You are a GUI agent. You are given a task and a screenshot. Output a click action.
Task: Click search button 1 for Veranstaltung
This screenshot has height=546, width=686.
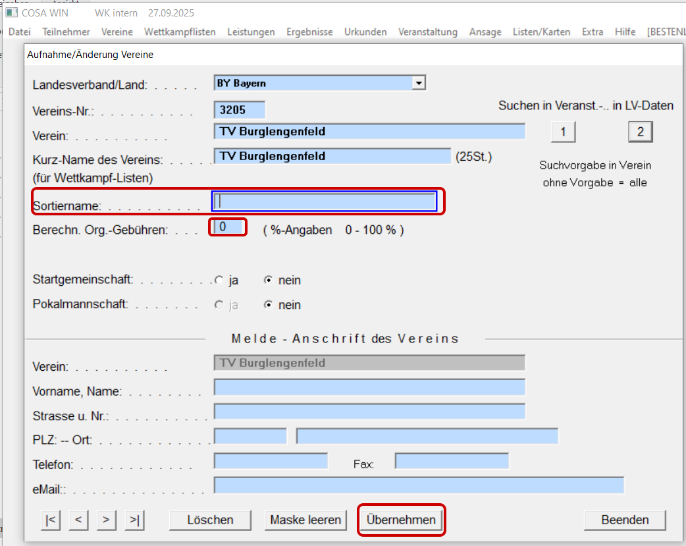pyautogui.click(x=563, y=132)
